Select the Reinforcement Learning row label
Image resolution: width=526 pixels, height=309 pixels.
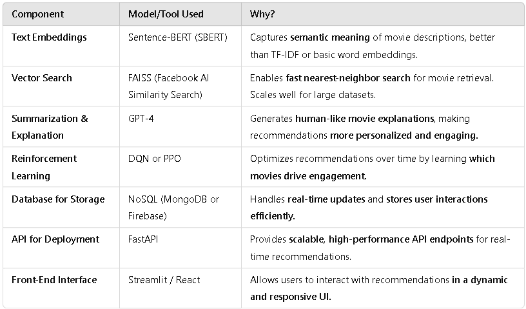click(x=44, y=167)
